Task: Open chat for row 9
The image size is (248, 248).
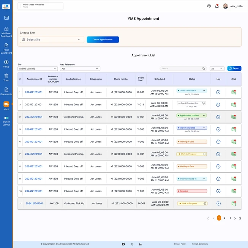Action: (234, 179)
